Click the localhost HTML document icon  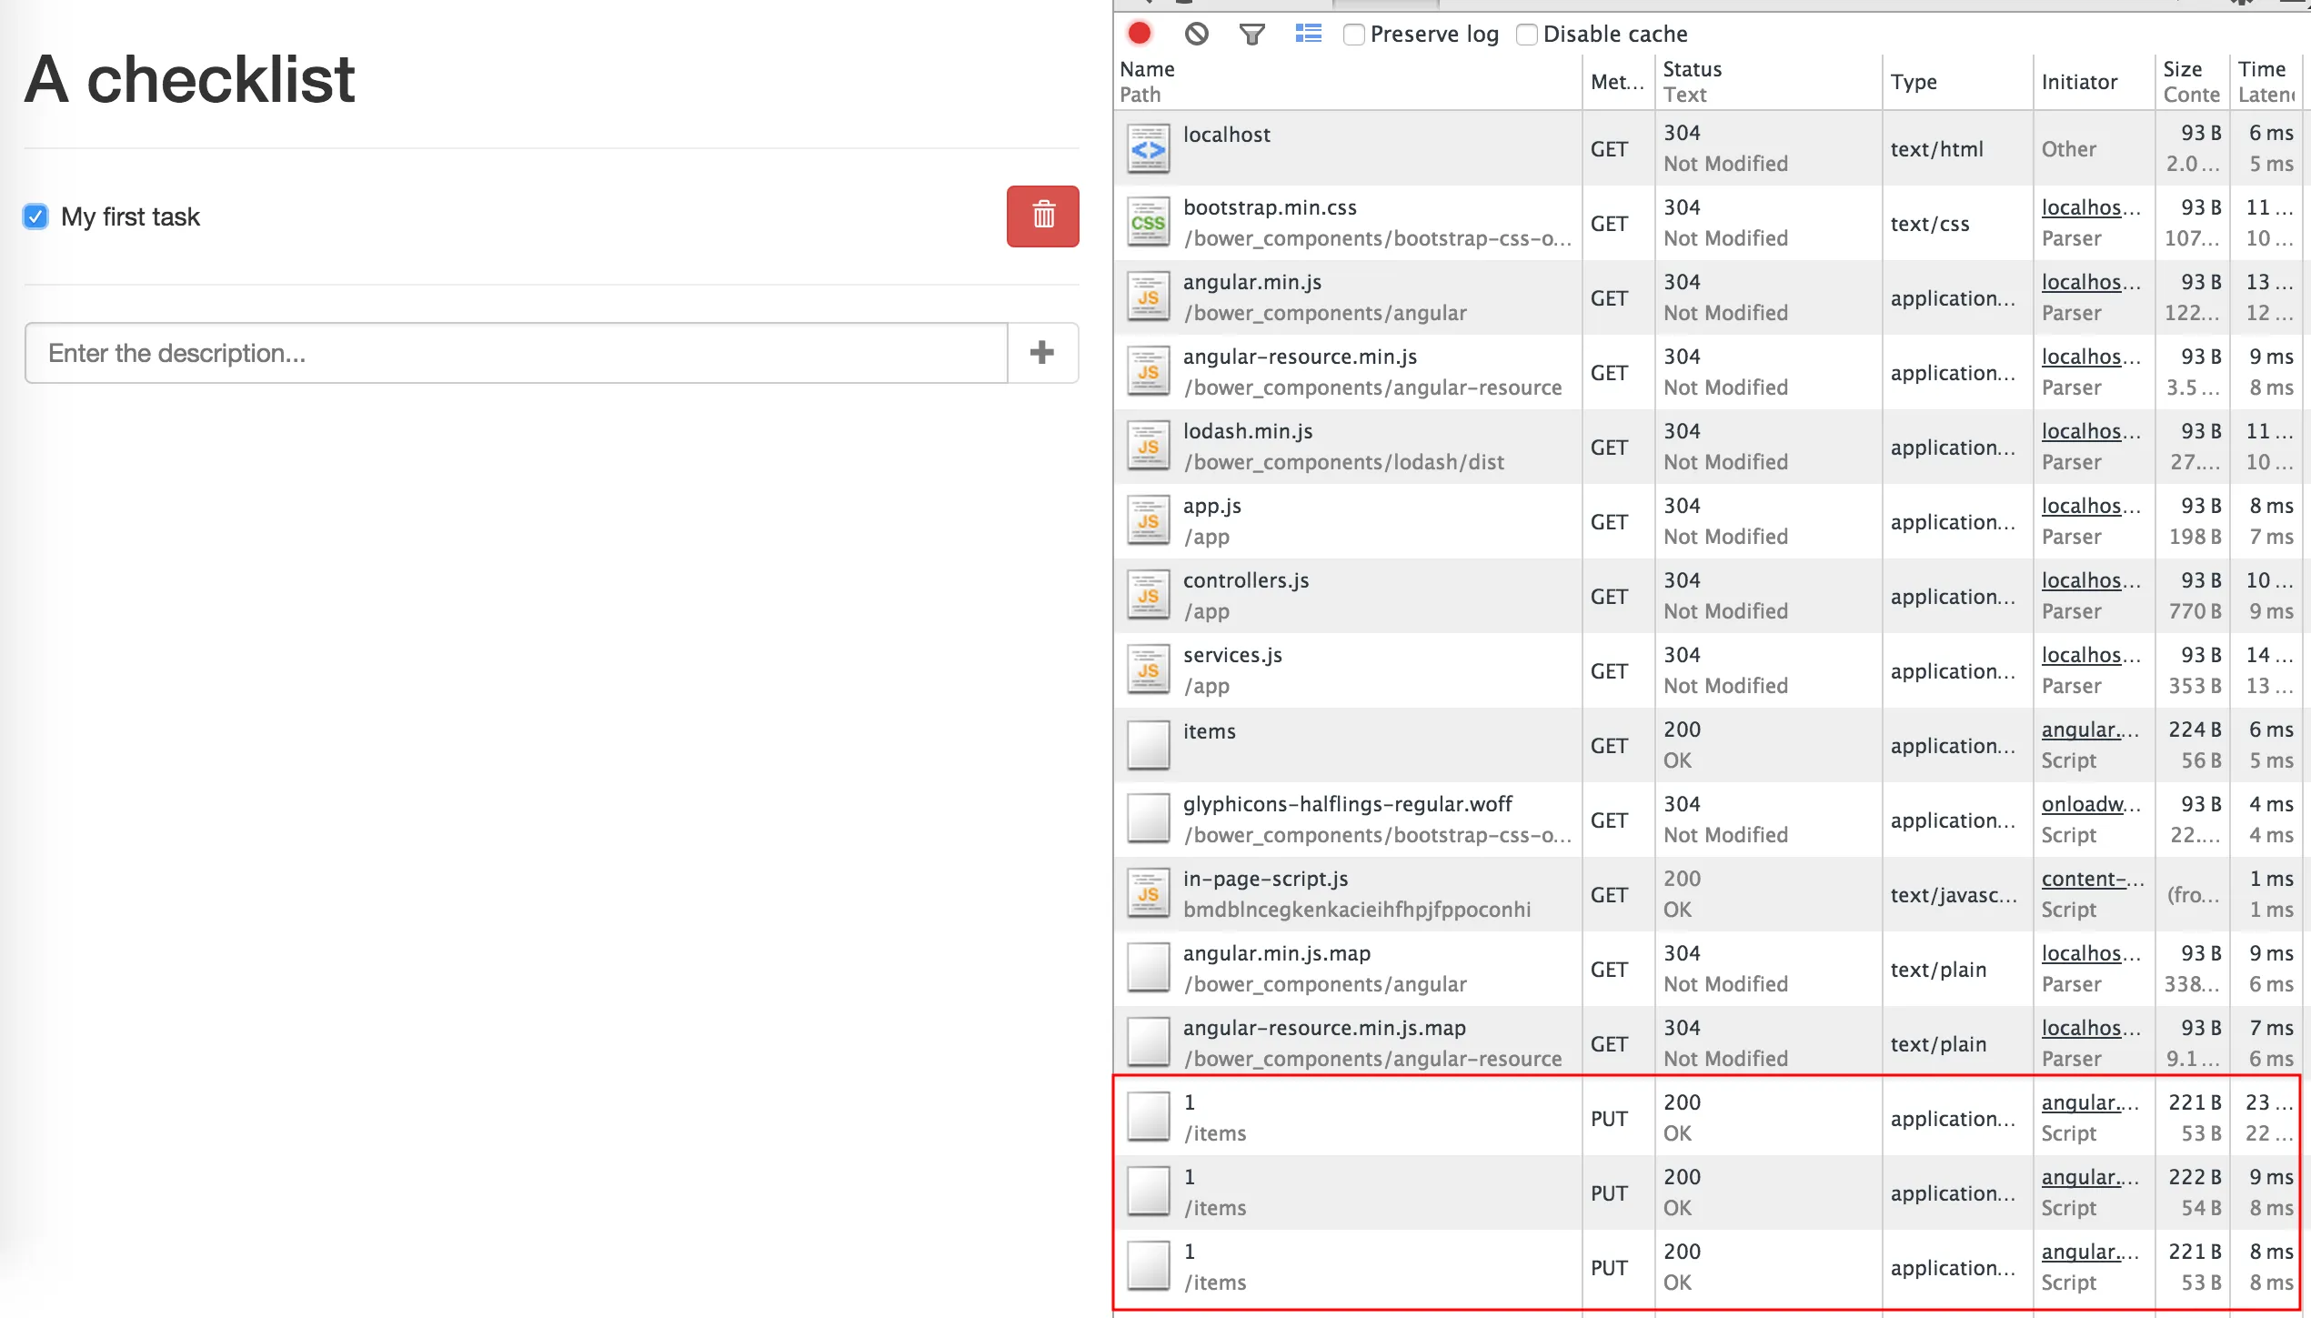tap(1148, 149)
